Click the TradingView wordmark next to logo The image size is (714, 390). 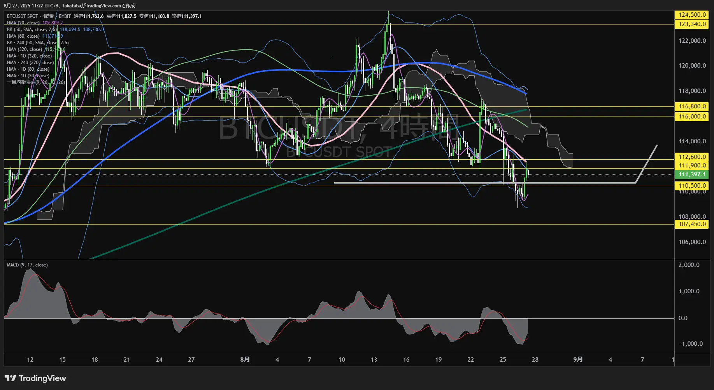42,378
